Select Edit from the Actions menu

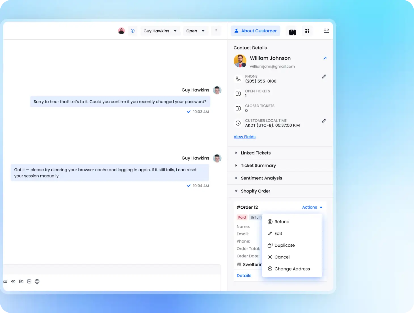click(292, 234)
